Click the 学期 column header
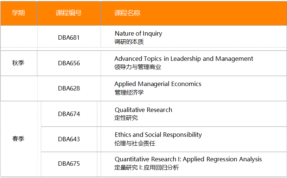This screenshot has height=178, width=287. tap(18, 13)
